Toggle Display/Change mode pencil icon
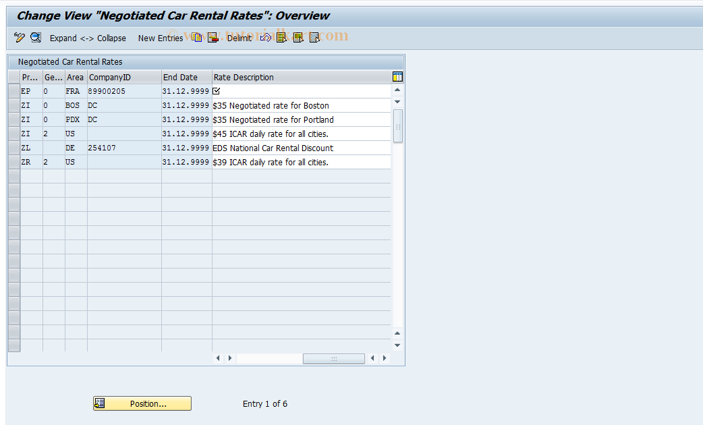The width and height of the screenshot is (703, 425). coord(20,38)
